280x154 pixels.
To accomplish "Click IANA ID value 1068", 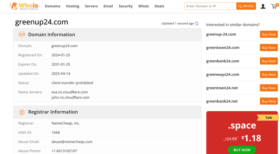I will point(56,132).
